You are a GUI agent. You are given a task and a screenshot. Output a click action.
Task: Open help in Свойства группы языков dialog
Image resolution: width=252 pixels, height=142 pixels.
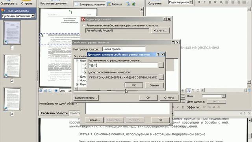pos(173,42)
